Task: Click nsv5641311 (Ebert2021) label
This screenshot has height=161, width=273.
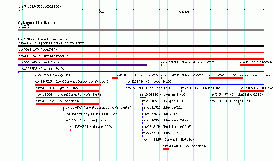Action: [162, 107]
